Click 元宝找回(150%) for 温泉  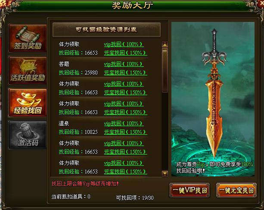tap(125, 132)
